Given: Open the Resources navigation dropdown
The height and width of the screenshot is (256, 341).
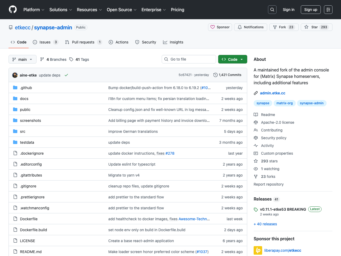Looking at the screenshot, I should coord(89,10).
